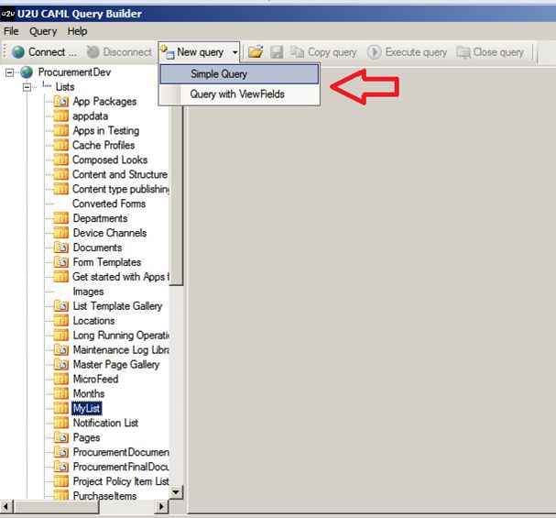Open the File menu
The width and height of the screenshot is (556, 518).
tap(11, 31)
